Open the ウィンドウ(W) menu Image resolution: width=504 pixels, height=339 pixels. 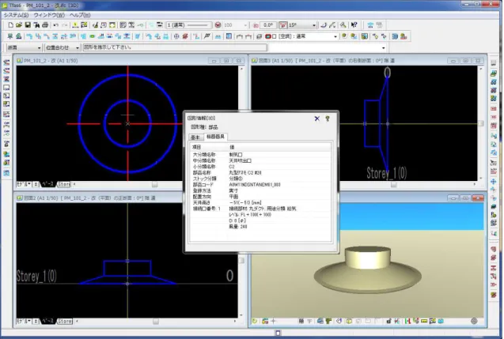click(49, 15)
